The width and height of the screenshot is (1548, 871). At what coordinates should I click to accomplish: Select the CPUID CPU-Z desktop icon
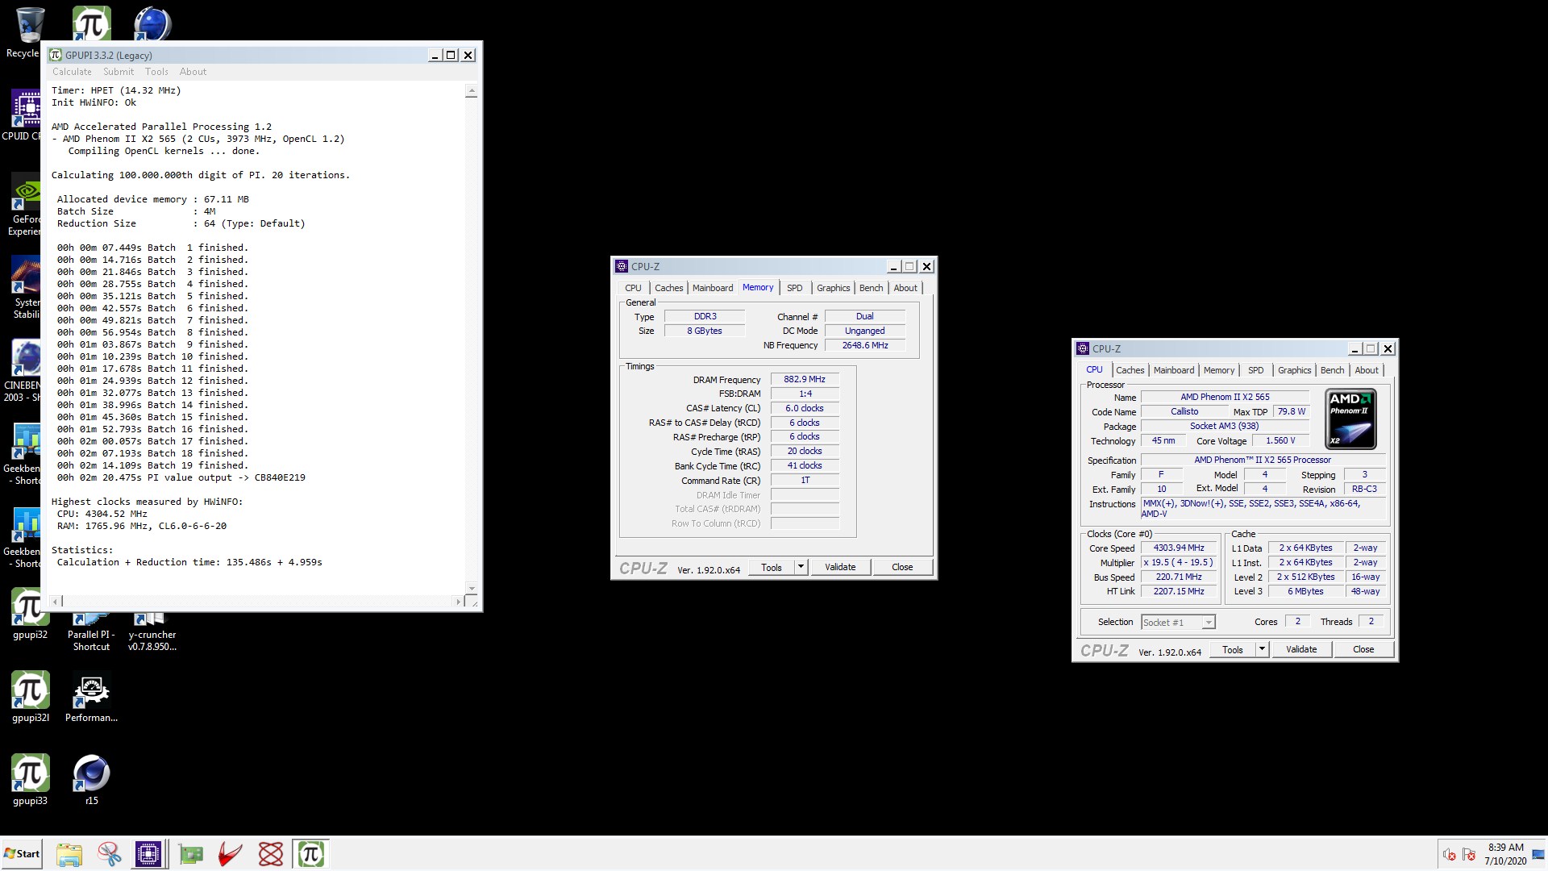[x=23, y=115]
